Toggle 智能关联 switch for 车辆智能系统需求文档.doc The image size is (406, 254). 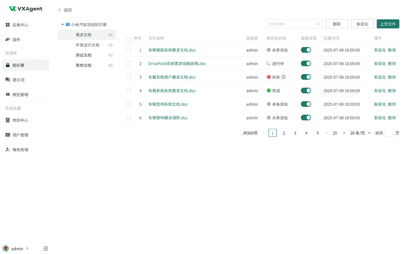point(306,50)
